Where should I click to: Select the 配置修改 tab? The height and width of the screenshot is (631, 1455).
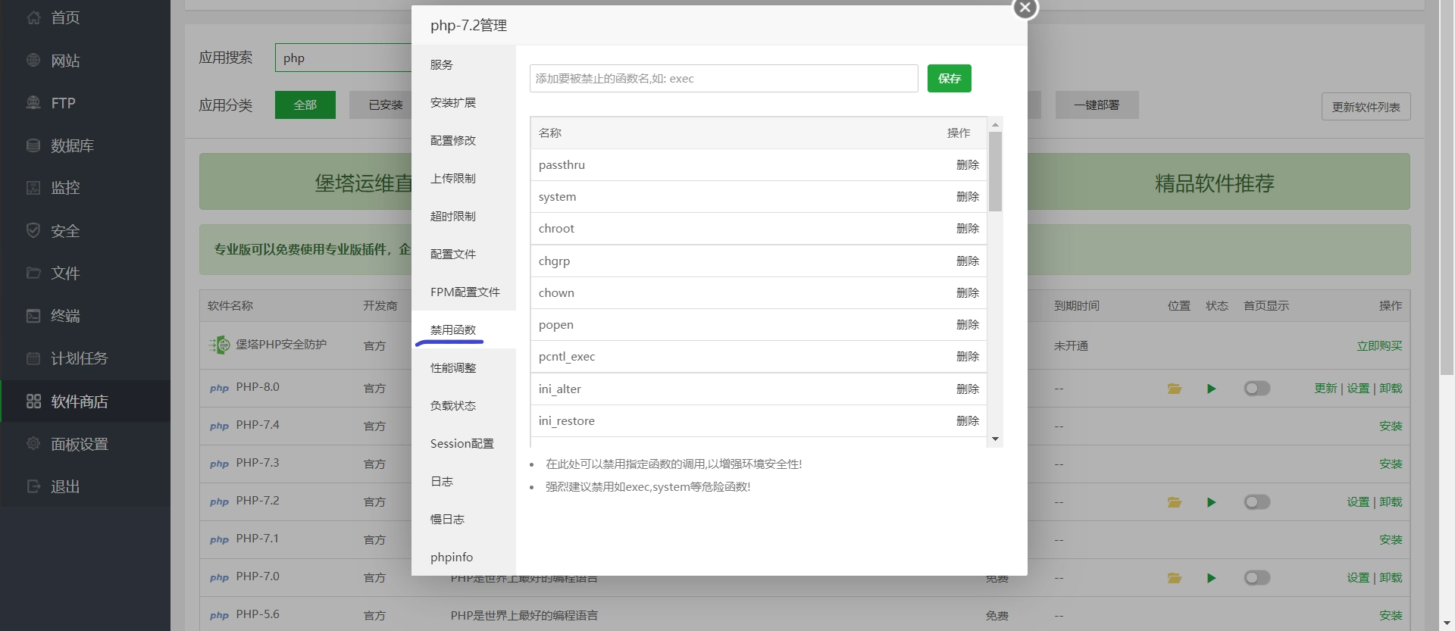[464, 140]
